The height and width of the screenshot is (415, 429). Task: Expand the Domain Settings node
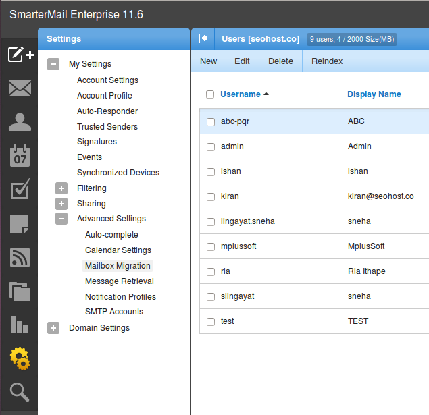[x=53, y=328]
